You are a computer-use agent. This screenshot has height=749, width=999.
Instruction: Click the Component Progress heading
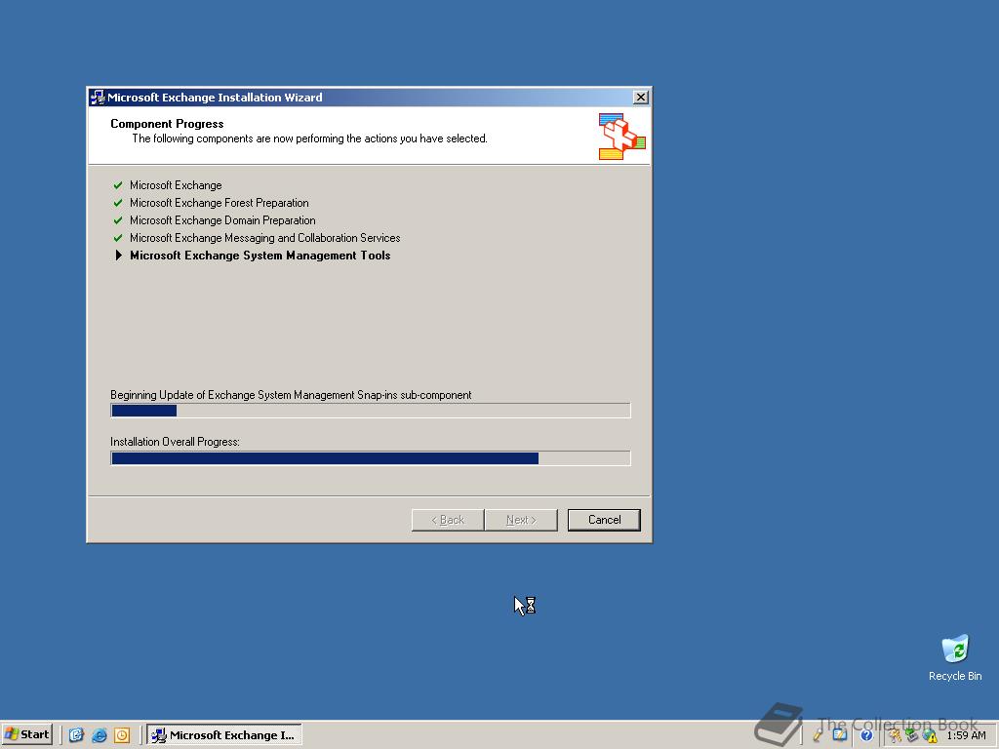[167, 124]
